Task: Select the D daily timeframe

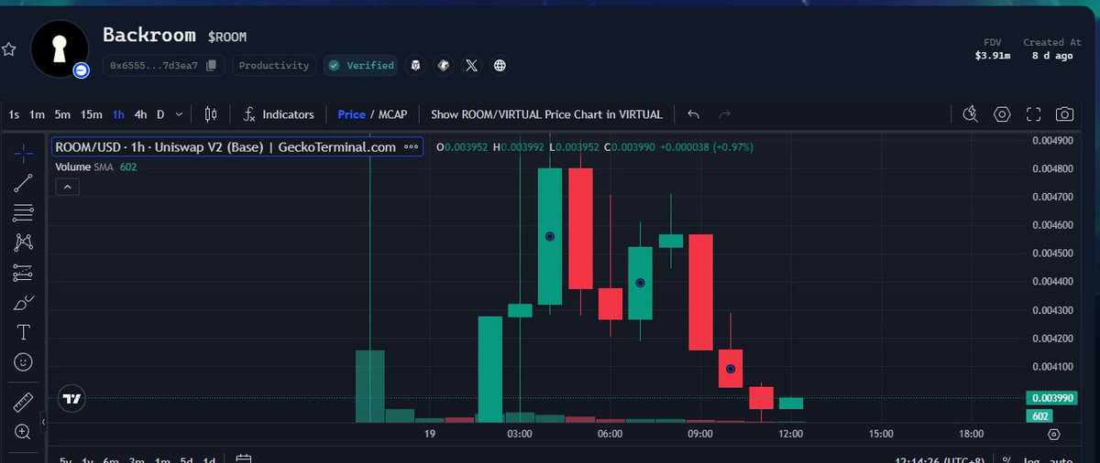Action: click(x=160, y=114)
